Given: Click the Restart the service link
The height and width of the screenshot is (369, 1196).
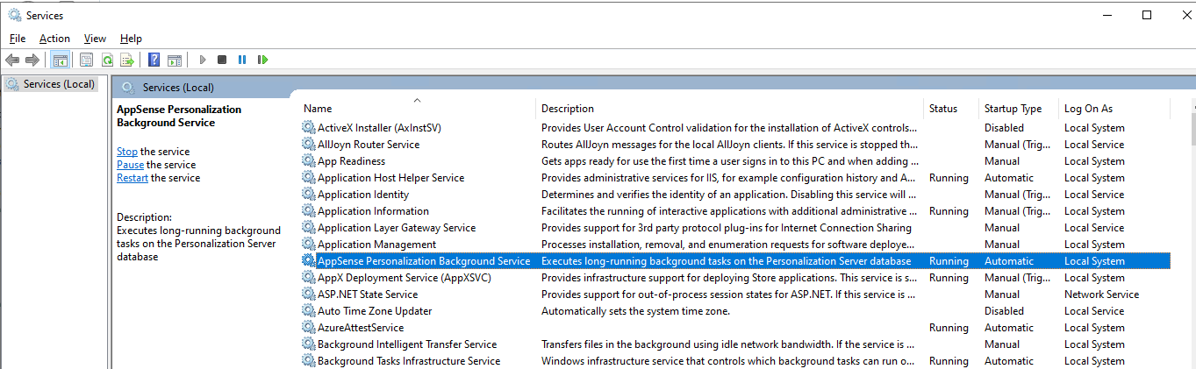Looking at the screenshot, I should pos(132,178).
